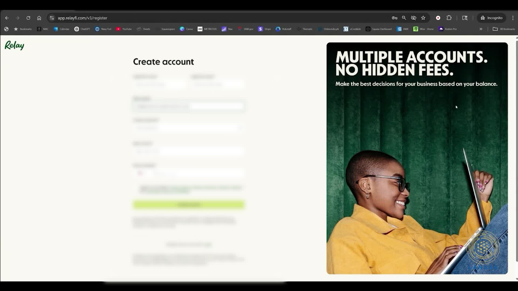518x291 pixels.
Task: Open the password manager key icon
Action: coord(394,18)
